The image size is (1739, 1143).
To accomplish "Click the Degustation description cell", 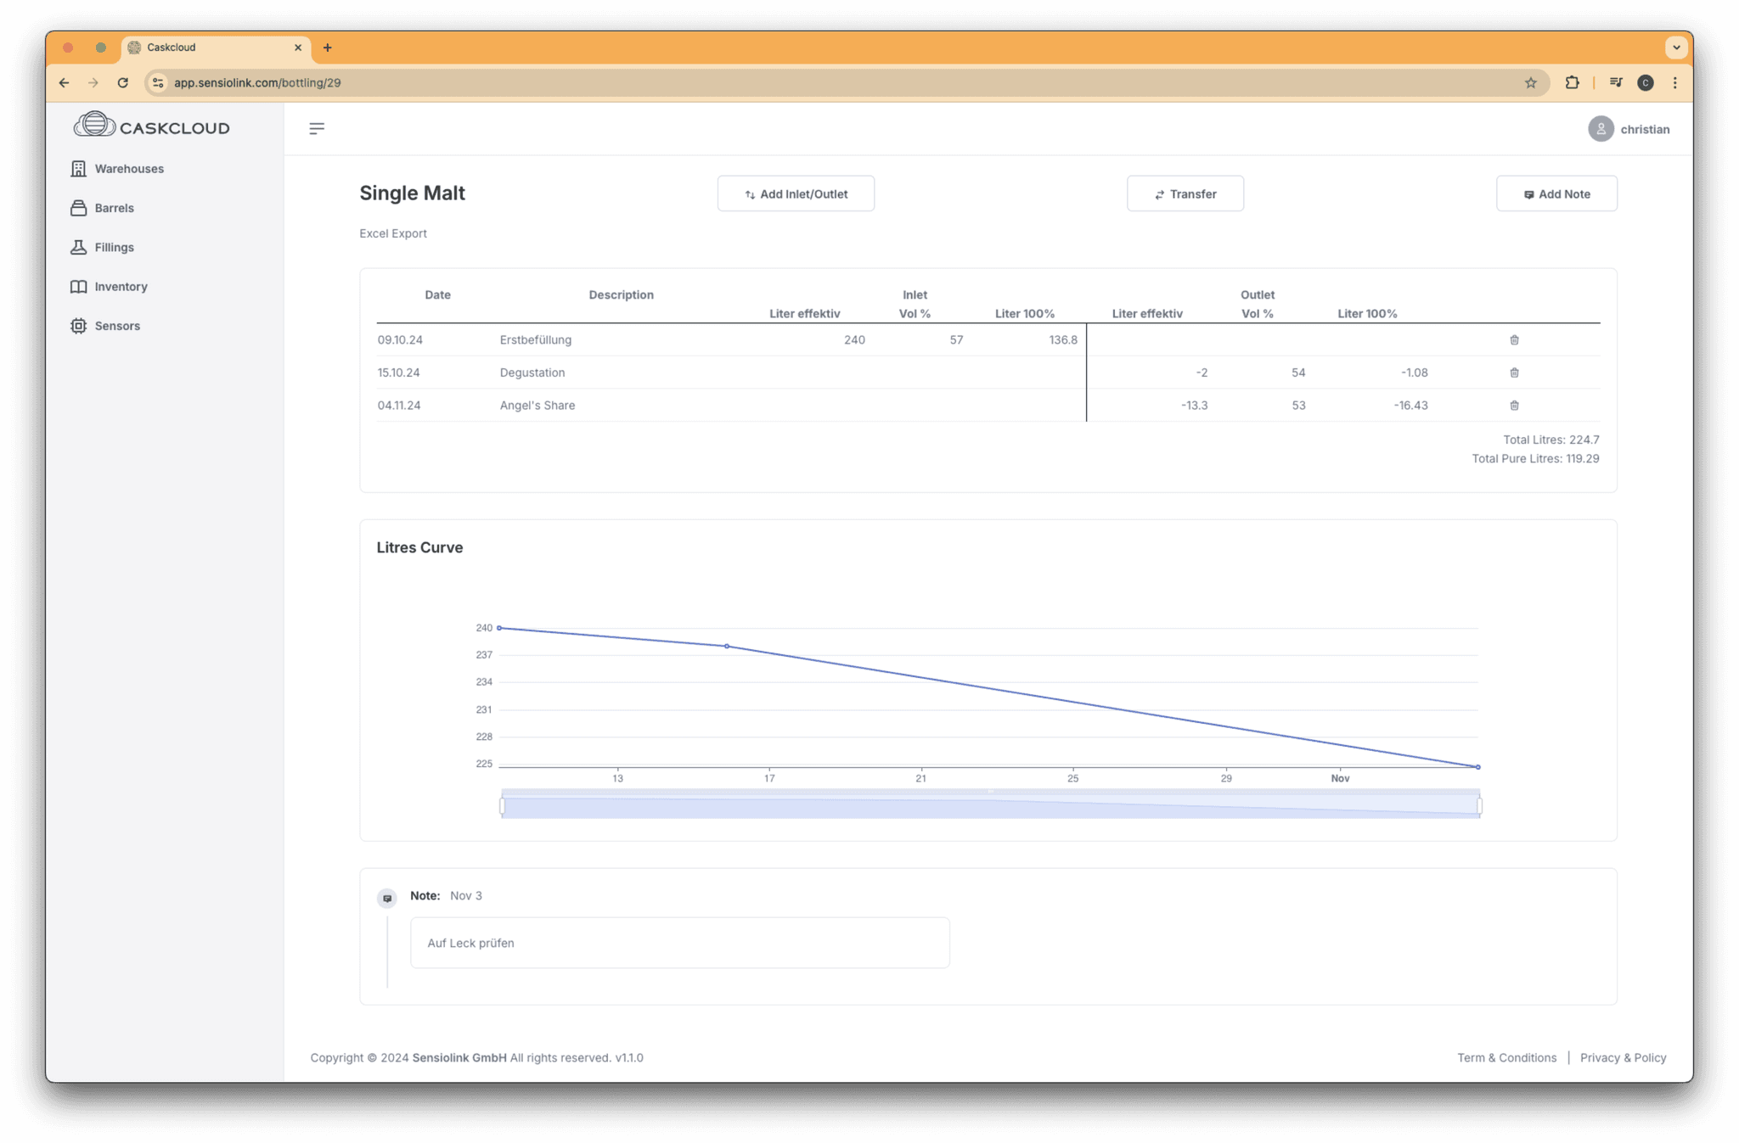I will click(x=532, y=373).
